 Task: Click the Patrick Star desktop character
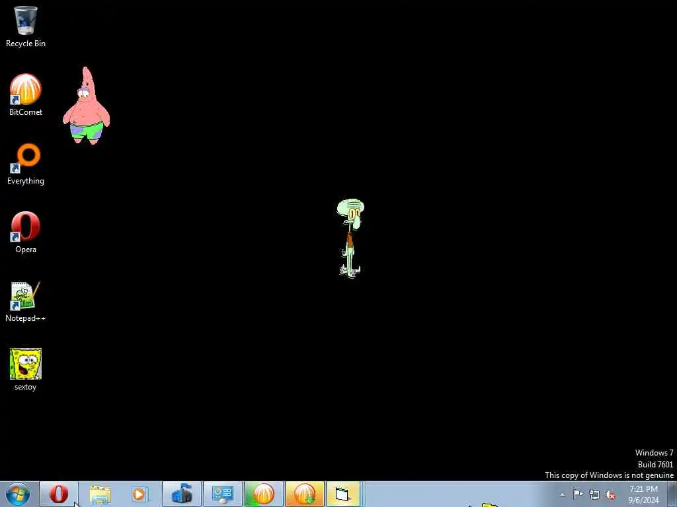click(x=87, y=106)
